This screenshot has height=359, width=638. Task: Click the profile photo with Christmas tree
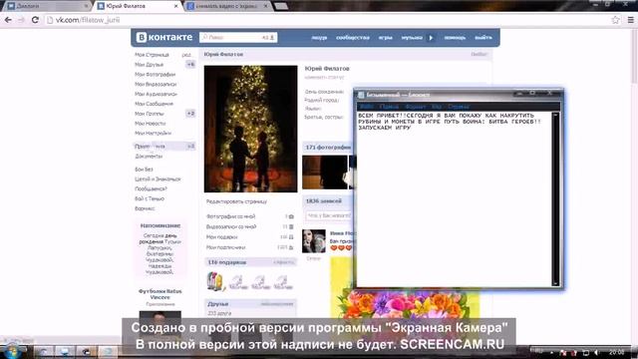coord(250,129)
